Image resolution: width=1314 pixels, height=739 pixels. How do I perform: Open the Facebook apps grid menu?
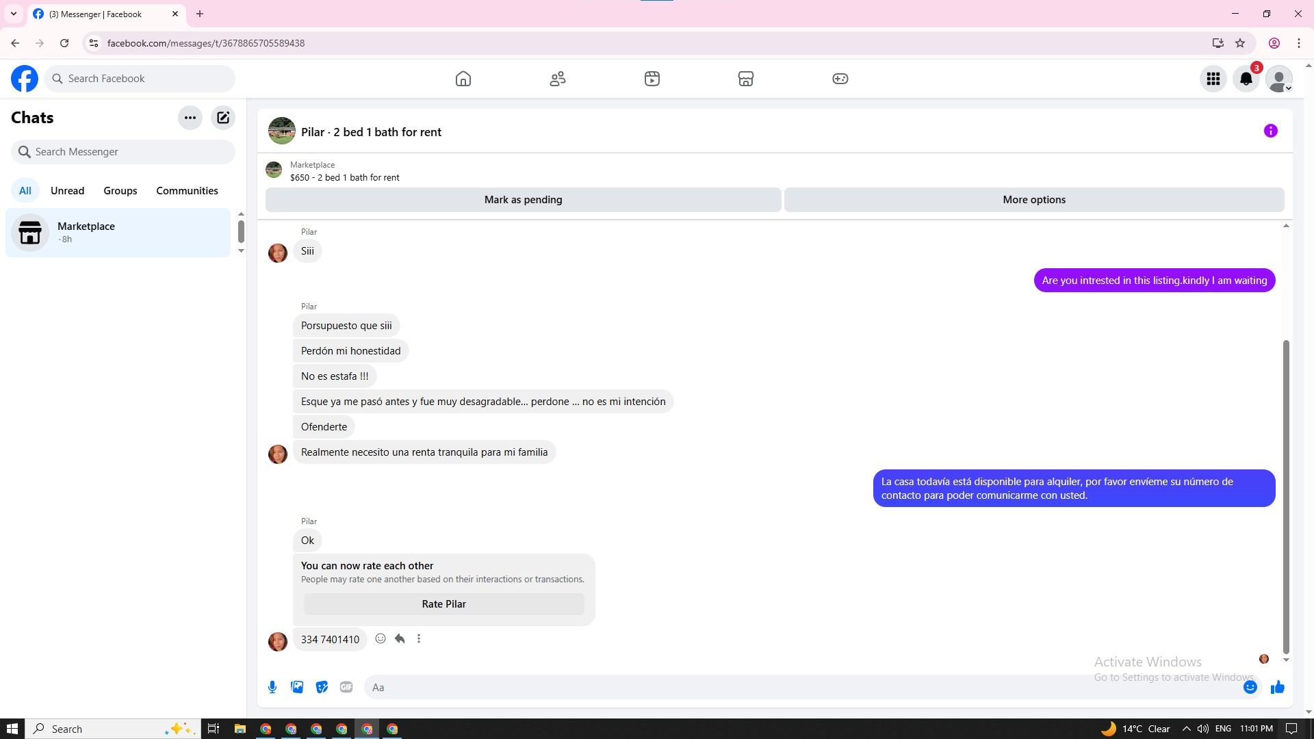coord(1213,79)
